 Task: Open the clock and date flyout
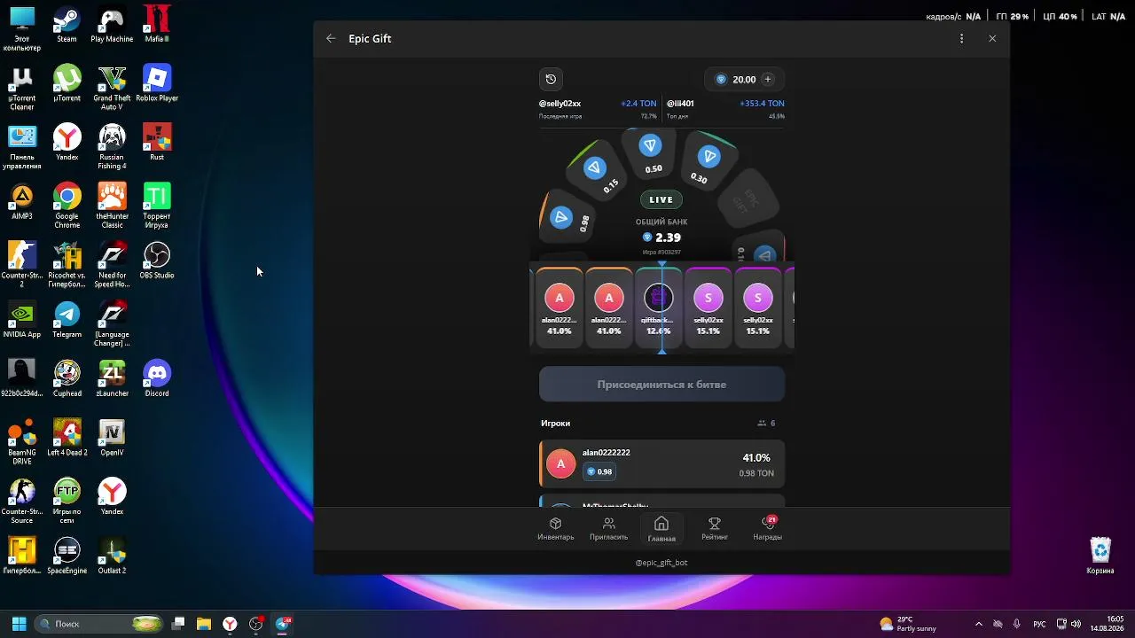coord(1108,624)
